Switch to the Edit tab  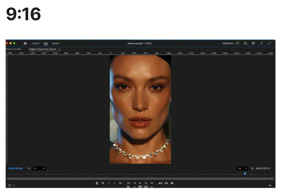[x=46, y=43]
